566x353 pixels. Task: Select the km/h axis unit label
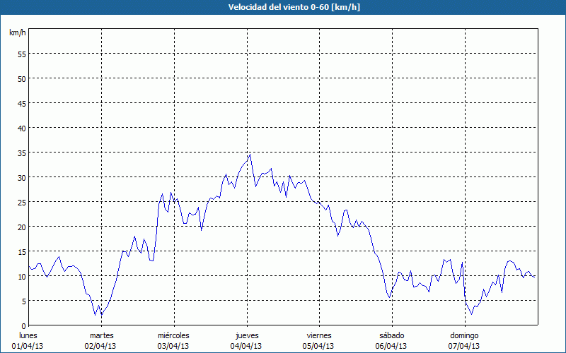click(x=17, y=32)
